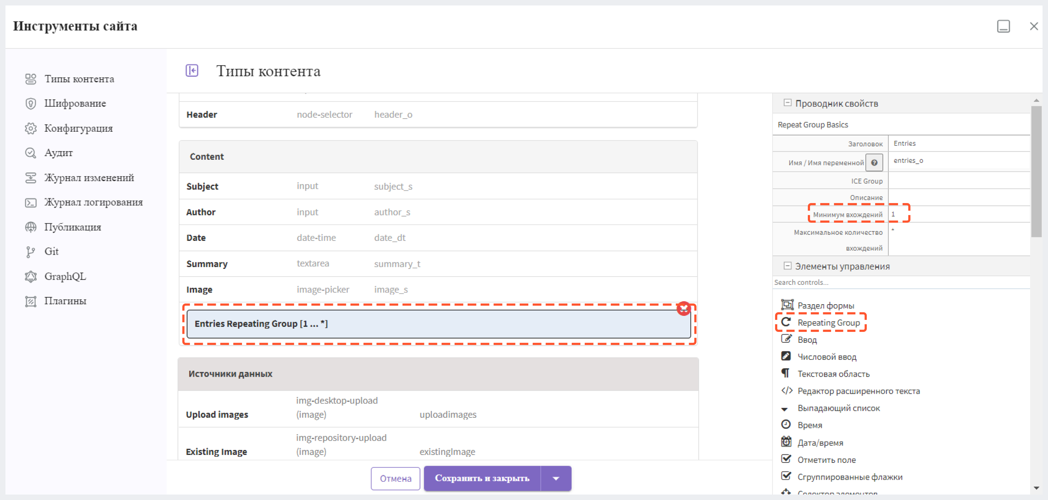Click the Описание value field
The width and height of the screenshot is (1048, 500).
tap(959, 197)
